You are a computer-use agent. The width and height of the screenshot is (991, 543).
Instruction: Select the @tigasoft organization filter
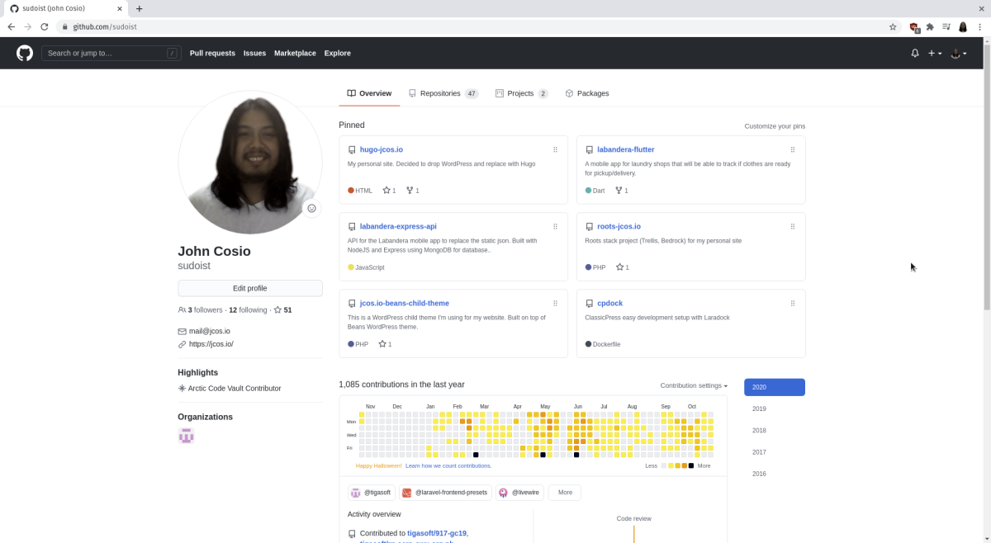point(370,492)
